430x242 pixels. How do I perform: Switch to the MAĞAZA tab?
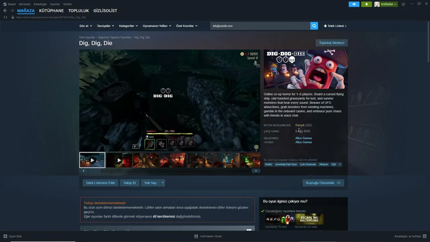(26, 11)
